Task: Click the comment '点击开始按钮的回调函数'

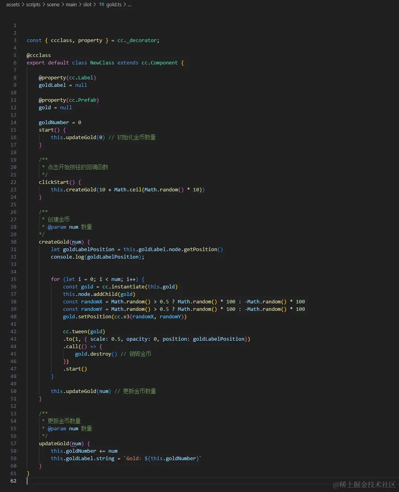Action: [78, 167]
